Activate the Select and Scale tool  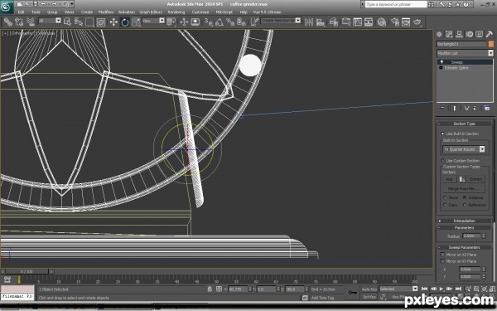(x=136, y=22)
